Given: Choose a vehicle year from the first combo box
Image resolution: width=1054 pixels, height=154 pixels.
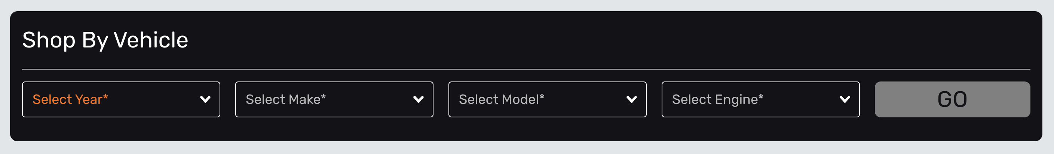Looking at the screenshot, I should coord(121,99).
